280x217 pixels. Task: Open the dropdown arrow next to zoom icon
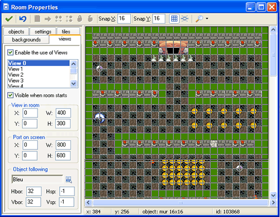click(207, 19)
